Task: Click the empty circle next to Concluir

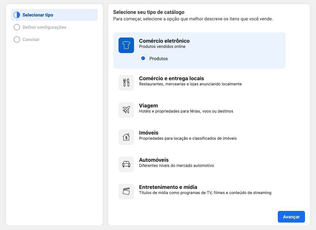Action: point(17,39)
